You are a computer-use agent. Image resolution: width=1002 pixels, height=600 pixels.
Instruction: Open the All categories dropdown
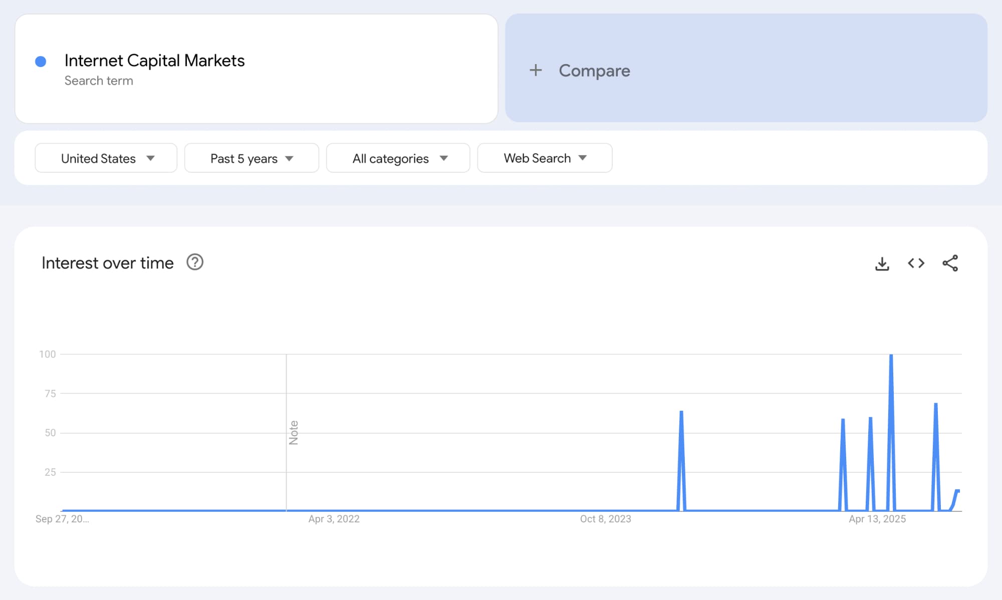tap(398, 158)
